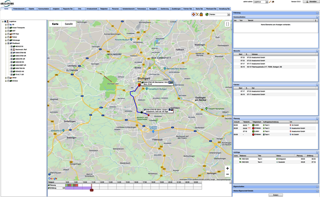Image resolution: width=320 pixels, height=197 pixels.
Task: Click the Tierpark Nymphaea marker icon
Action: tap(207, 109)
